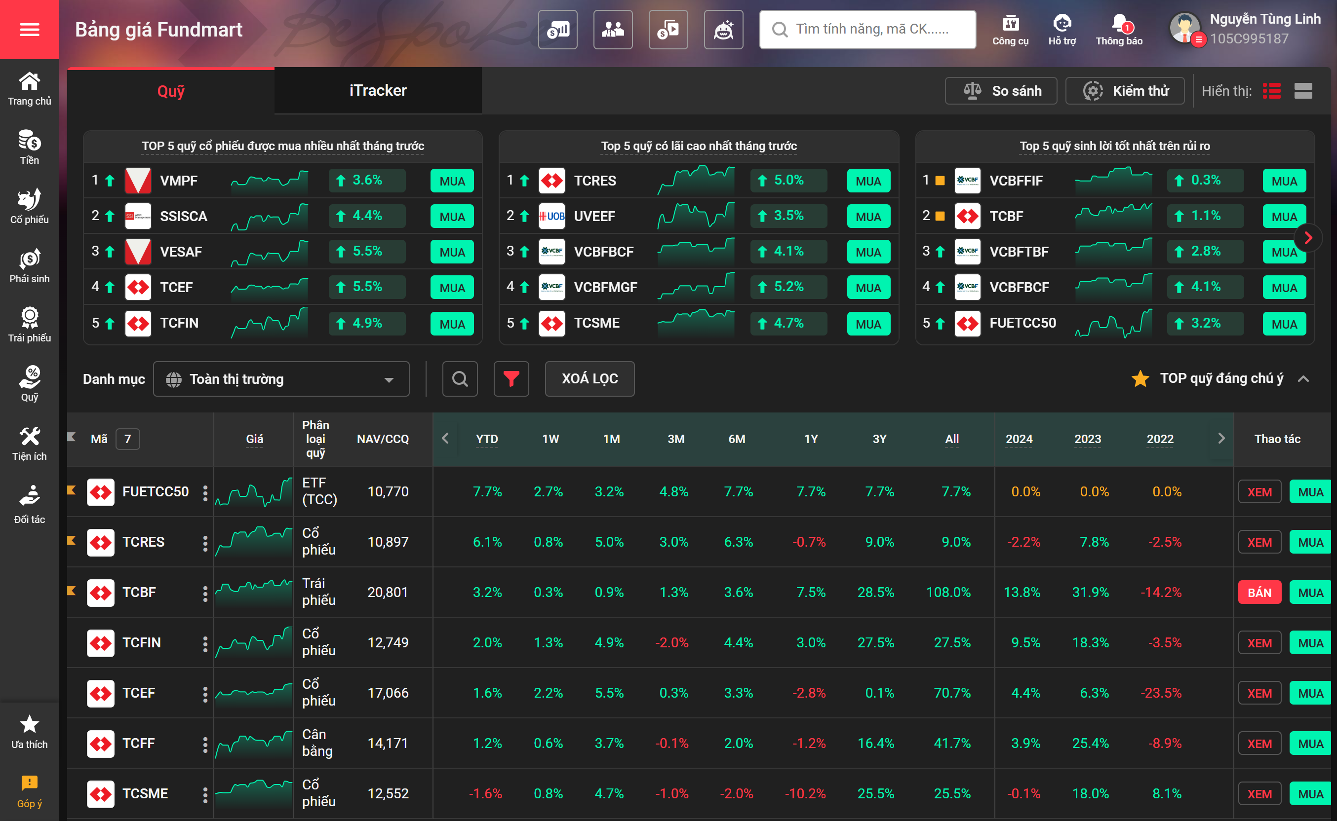
Task: Click the search input field
Action: coord(867,29)
